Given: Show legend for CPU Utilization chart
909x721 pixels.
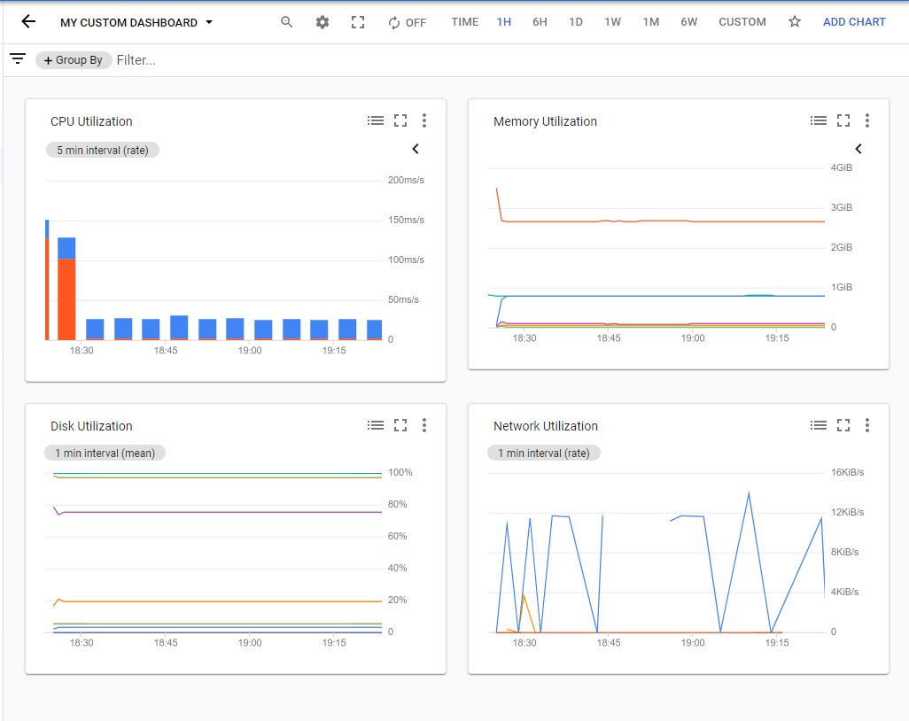Looking at the screenshot, I should (376, 121).
